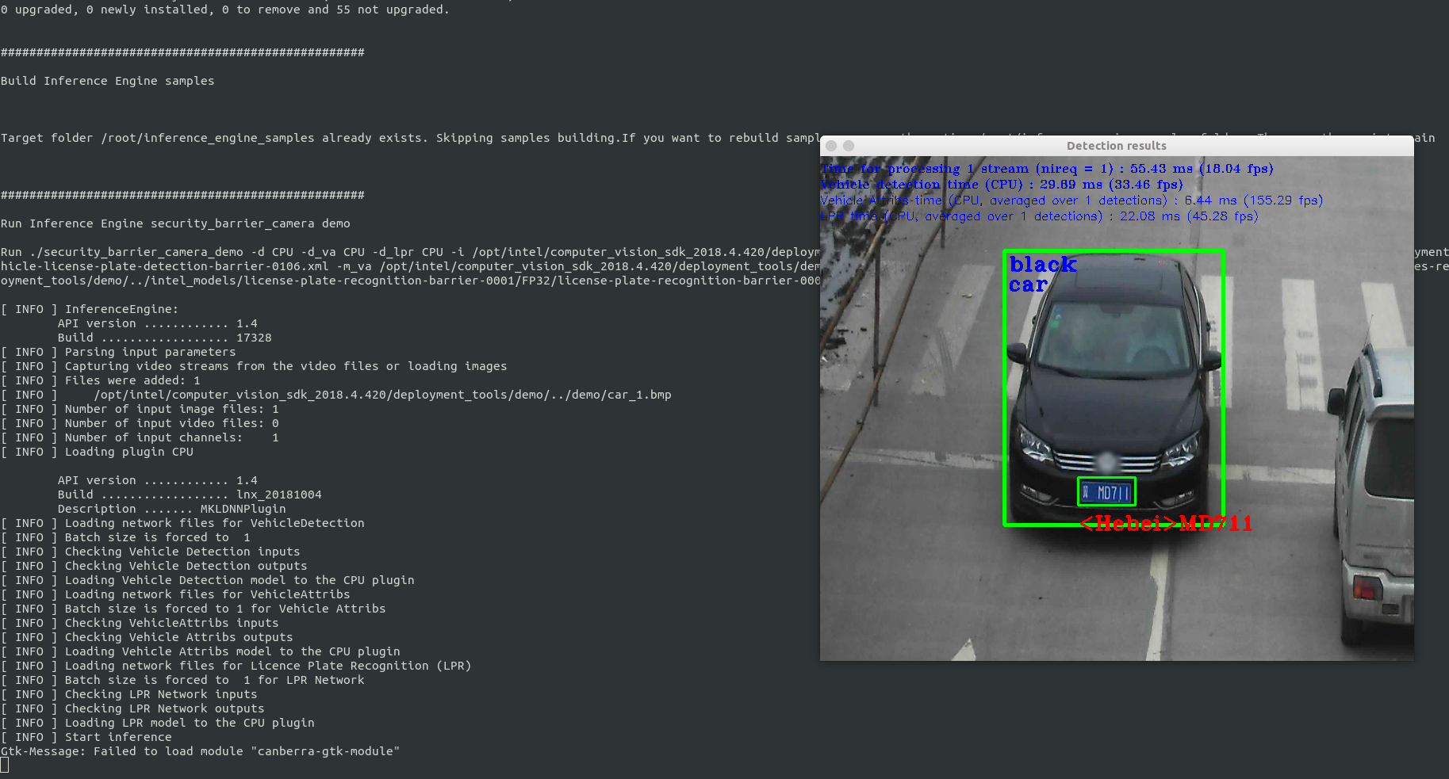Click the '[ INFO ] InferenceEngine:' line

[x=90, y=309]
